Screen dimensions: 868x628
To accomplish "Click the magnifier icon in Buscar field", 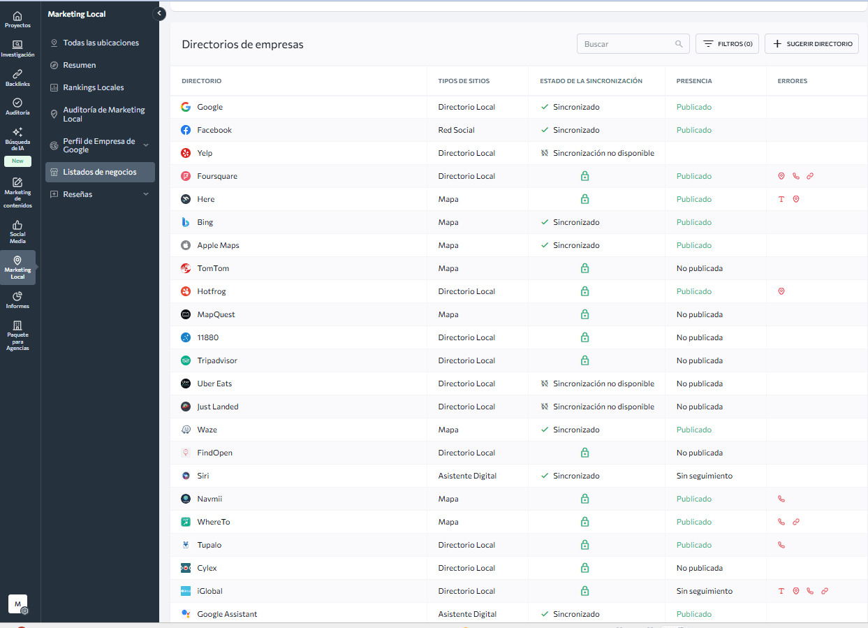I will pos(679,44).
